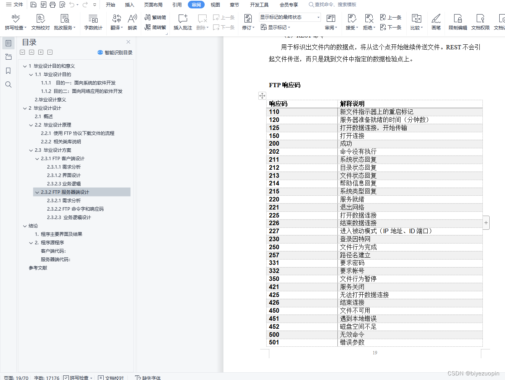The width and height of the screenshot is (505, 380).
Task: Toggle 修订 track changes on the ribbon
Action: pyautogui.click(x=248, y=22)
